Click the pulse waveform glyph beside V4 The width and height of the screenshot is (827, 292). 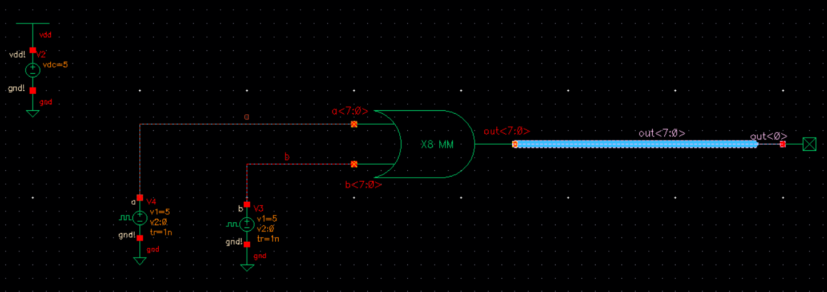(x=125, y=218)
